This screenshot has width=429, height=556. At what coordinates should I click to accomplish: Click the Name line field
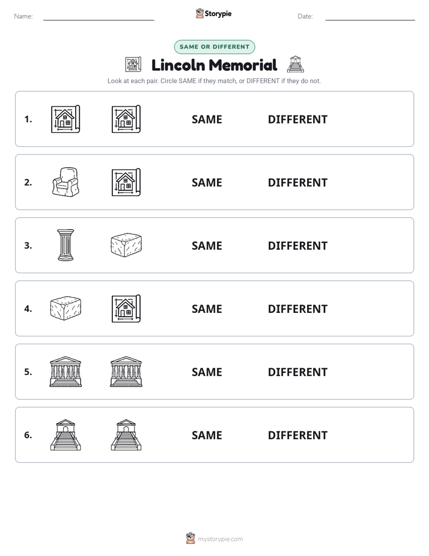(x=99, y=16)
